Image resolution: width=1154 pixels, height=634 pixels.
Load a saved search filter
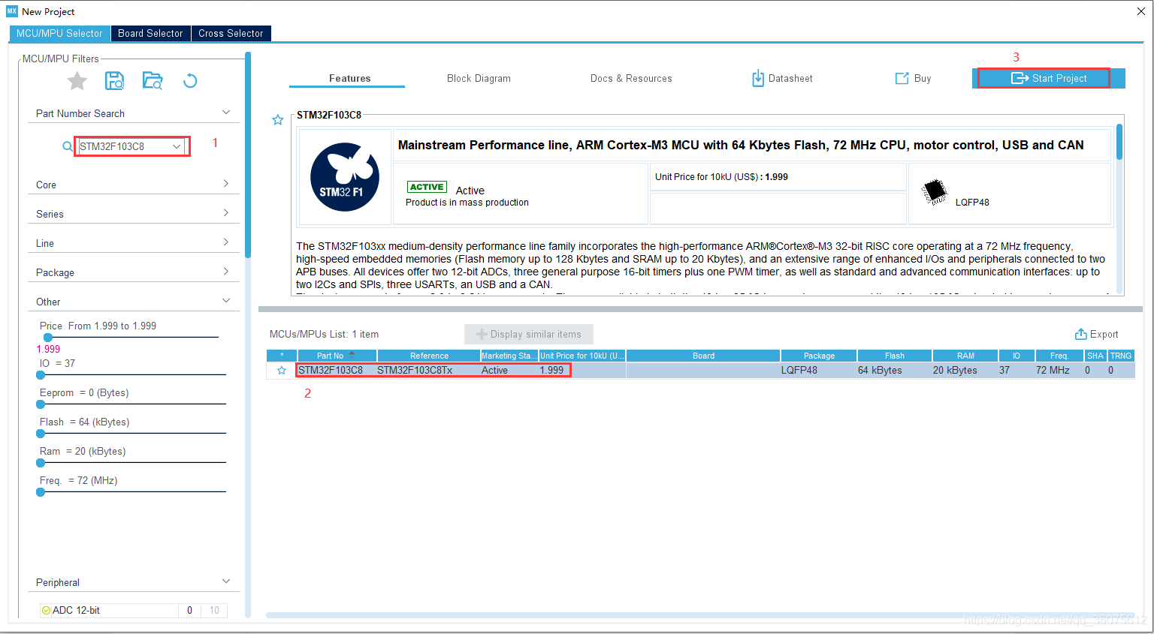(x=153, y=81)
